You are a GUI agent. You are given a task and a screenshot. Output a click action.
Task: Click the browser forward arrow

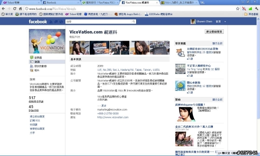[x=9, y=9]
